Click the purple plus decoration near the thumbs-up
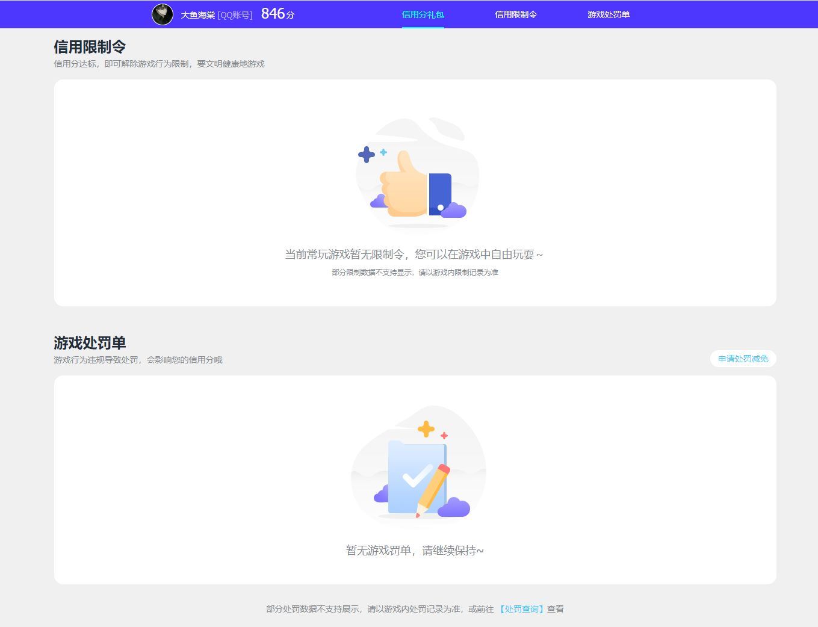This screenshot has height=627, width=818. tap(367, 155)
